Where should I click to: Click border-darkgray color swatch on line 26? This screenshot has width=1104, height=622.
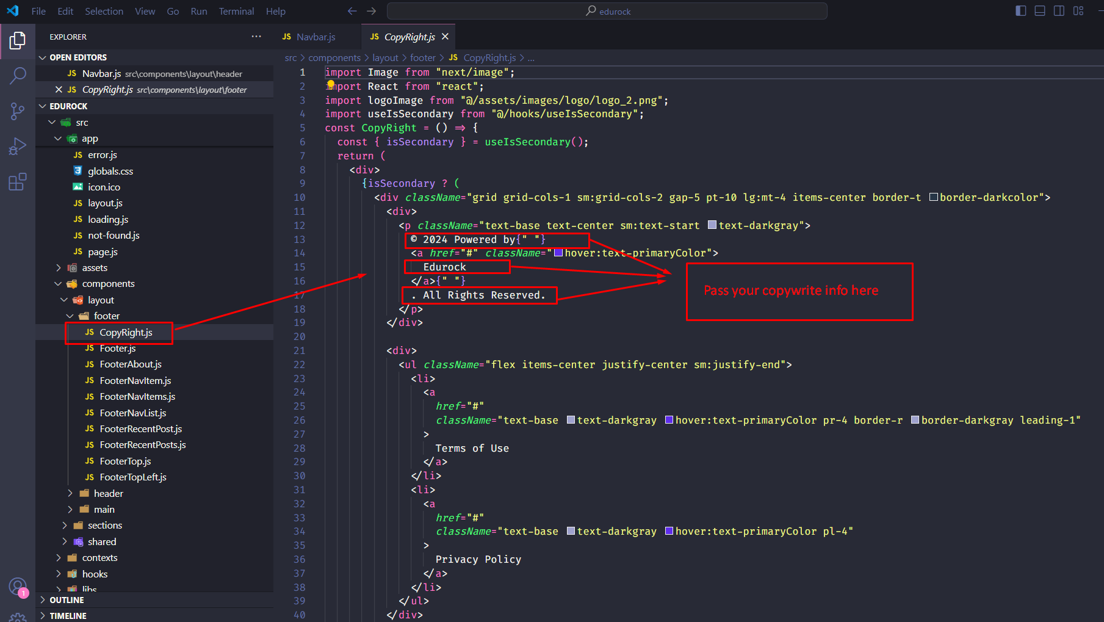[915, 420]
